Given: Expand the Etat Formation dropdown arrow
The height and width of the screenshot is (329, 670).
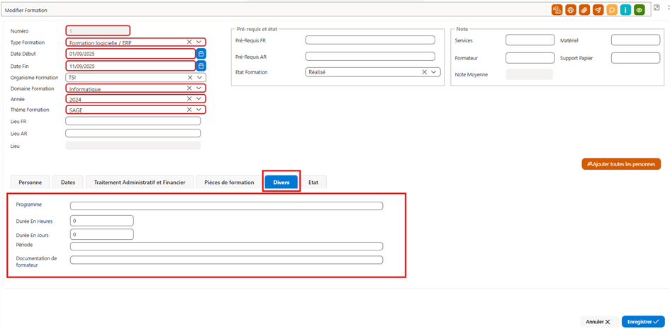Looking at the screenshot, I should (x=434, y=72).
